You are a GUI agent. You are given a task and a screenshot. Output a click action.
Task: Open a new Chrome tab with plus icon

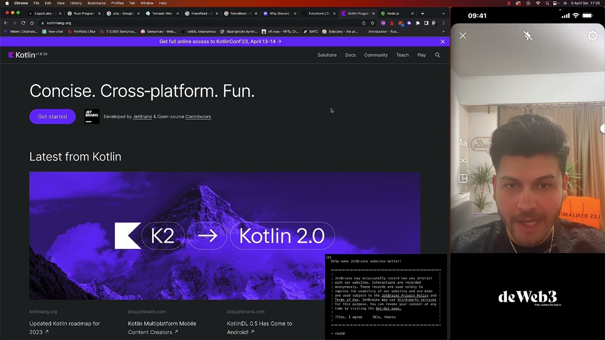pos(423,13)
